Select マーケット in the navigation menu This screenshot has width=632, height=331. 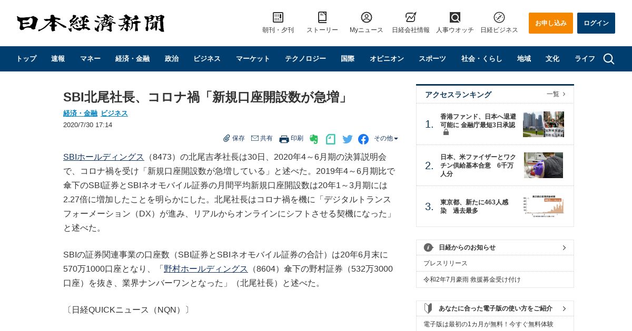point(253,59)
